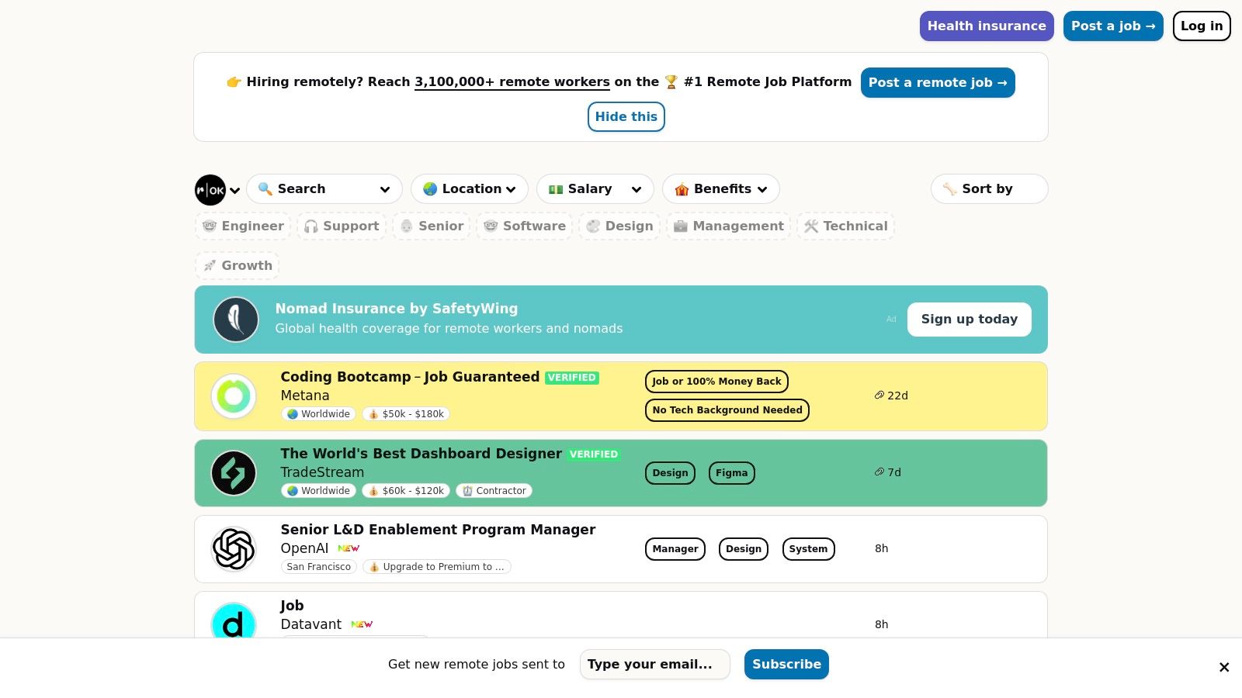
Task: Open the Sort by menu
Action: [988, 189]
